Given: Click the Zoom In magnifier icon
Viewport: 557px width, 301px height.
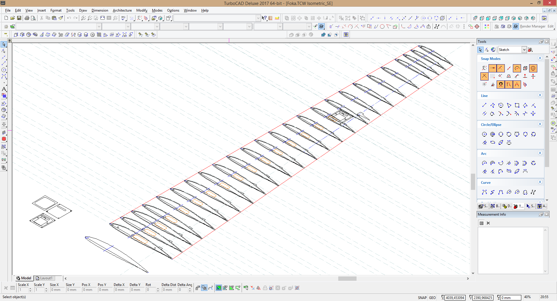Looking at the screenshot, I should [83, 18].
